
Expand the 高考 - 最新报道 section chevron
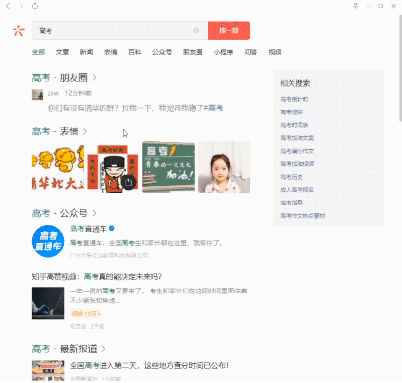pyautogui.click(x=103, y=348)
